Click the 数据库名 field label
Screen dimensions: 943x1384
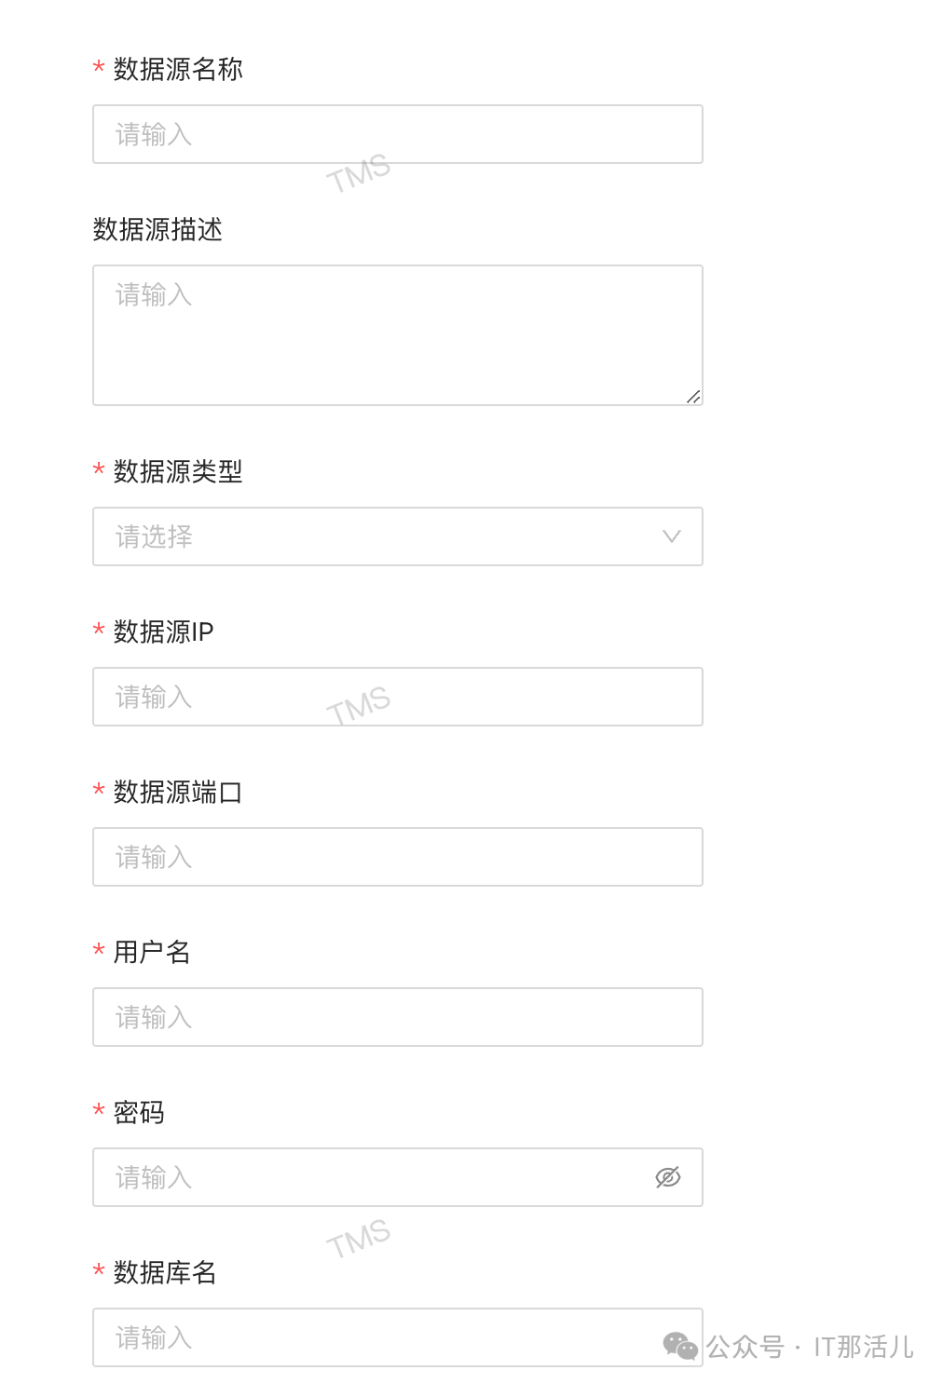pyautogui.click(x=165, y=1272)
